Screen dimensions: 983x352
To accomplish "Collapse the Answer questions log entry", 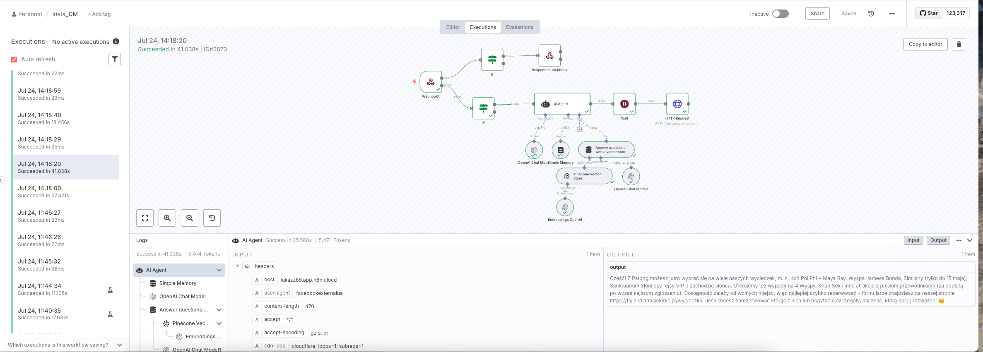I will tap(219, 310).
